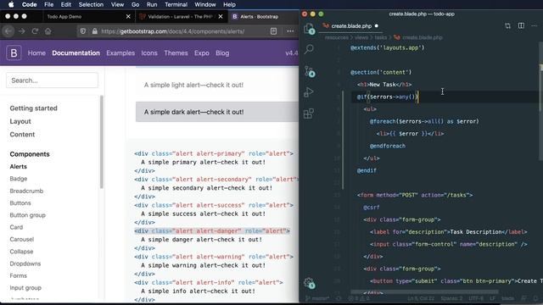Viewport: 543px width, 305px height.
Task: Reload the Bootstrap page
Action: (35, 31)
